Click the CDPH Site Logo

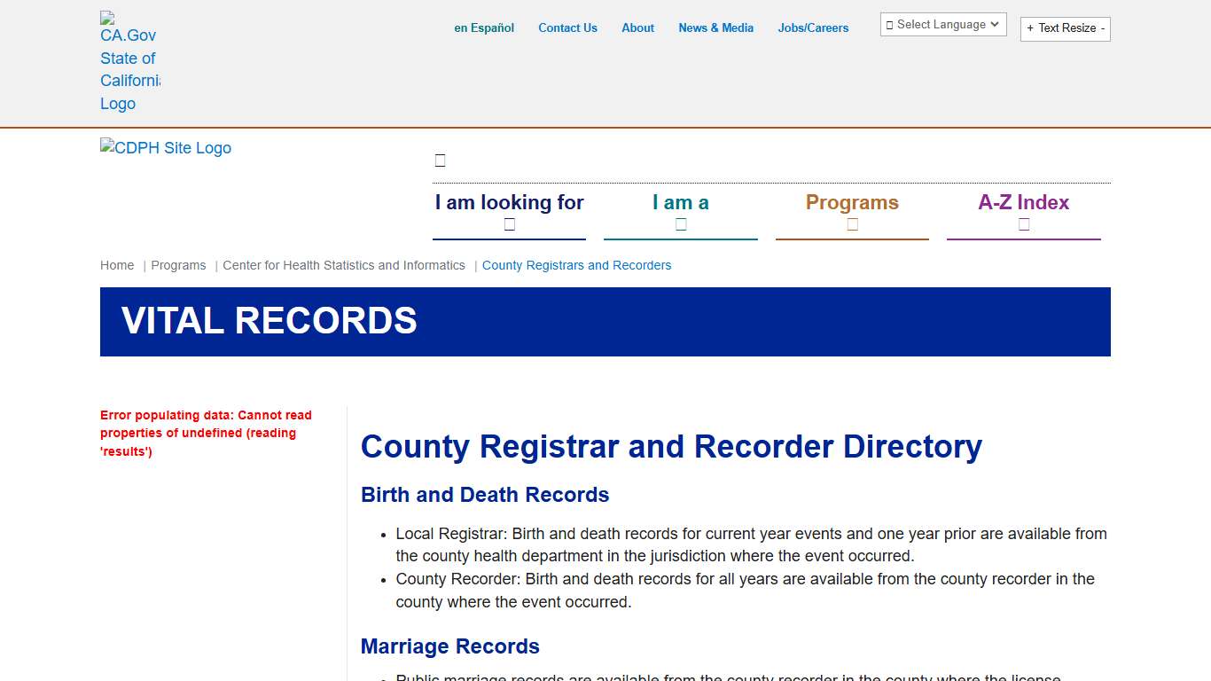tap(166, 148)
